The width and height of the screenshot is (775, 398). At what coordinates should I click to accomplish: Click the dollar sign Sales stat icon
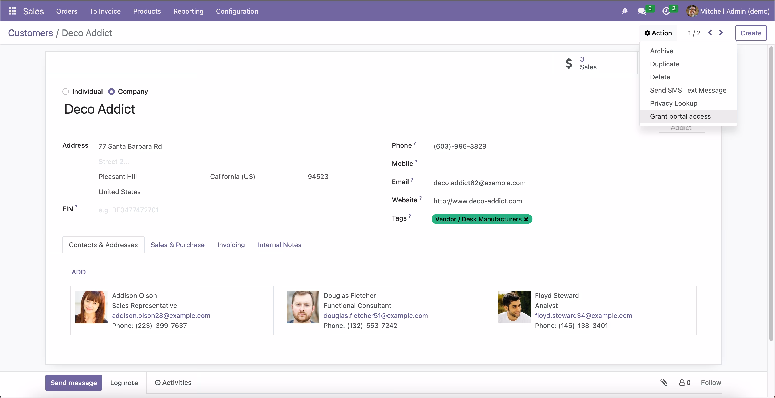pyautogui.click(x=569, y=63)
